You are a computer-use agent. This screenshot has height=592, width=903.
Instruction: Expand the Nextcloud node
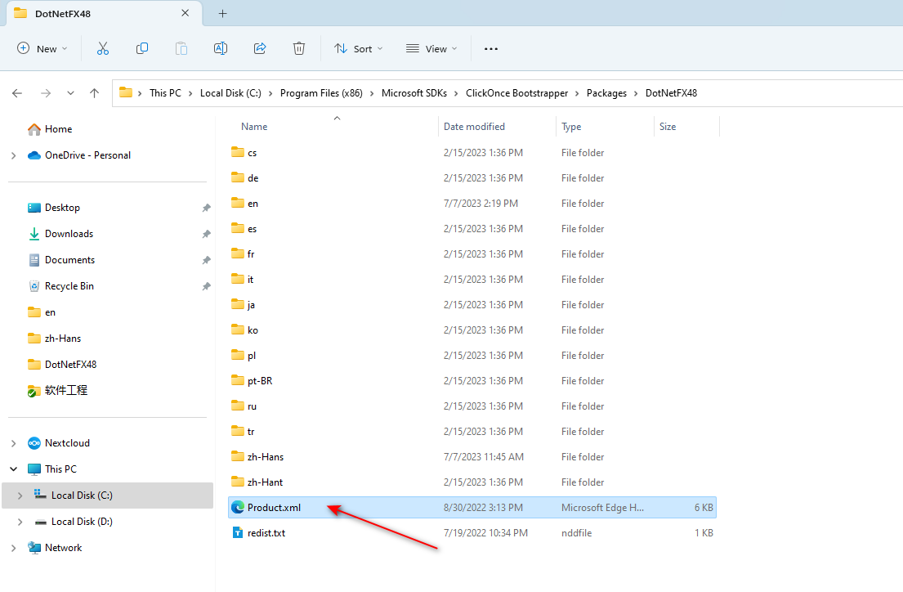(14, 443)
